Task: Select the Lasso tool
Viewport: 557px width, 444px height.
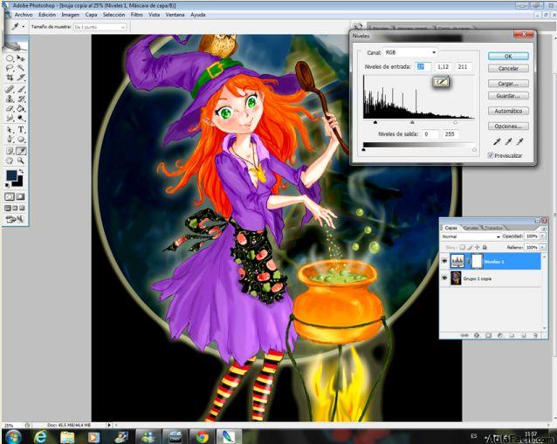Action: pos(10,67)
